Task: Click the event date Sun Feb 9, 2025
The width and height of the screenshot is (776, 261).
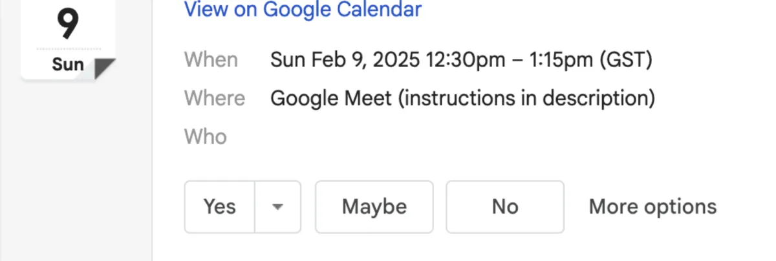Action: point(345,60)
